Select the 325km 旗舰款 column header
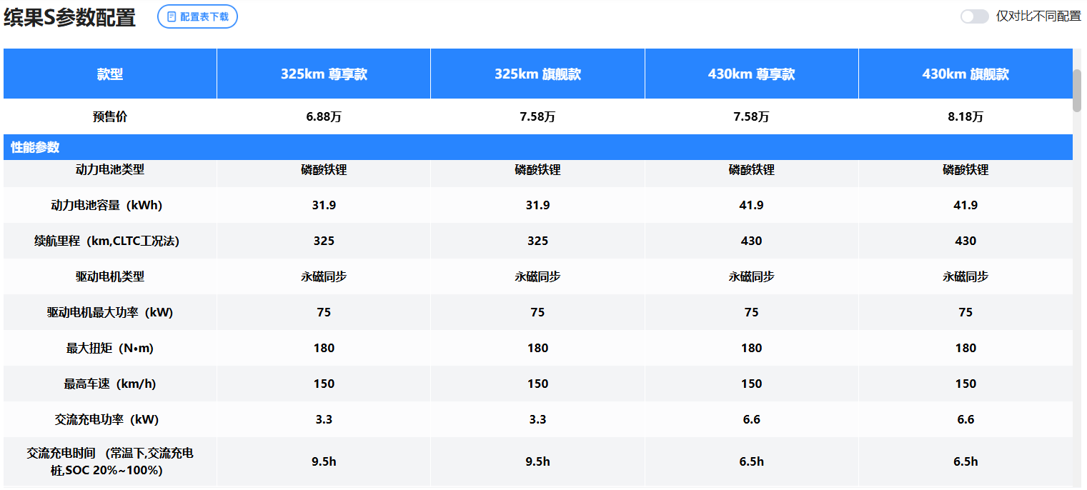 (537, 74)
